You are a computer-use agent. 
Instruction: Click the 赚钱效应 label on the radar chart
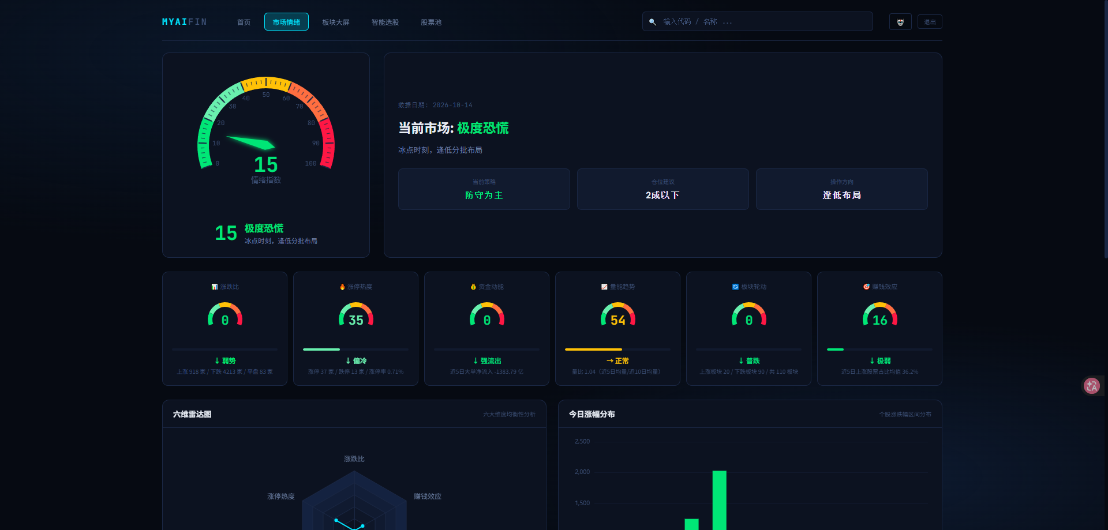coord(428,497)
